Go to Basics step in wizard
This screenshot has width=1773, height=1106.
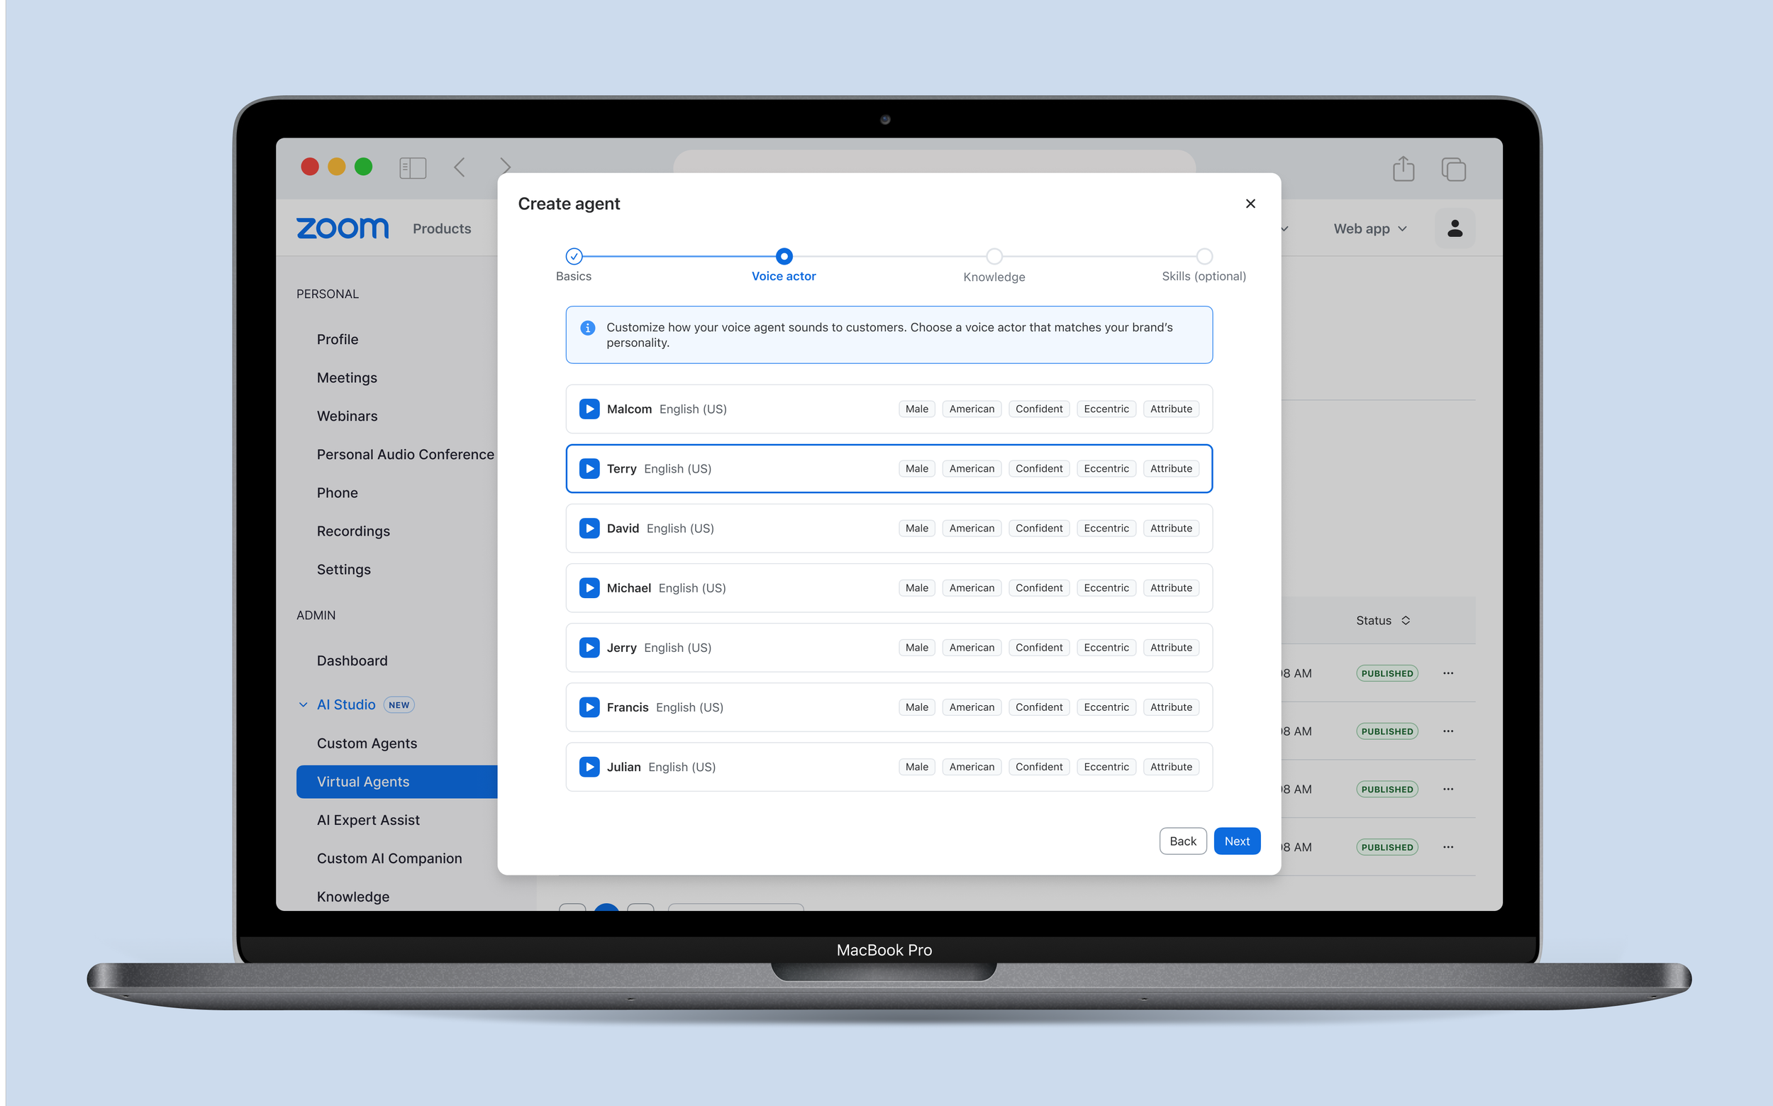(574, 257)
